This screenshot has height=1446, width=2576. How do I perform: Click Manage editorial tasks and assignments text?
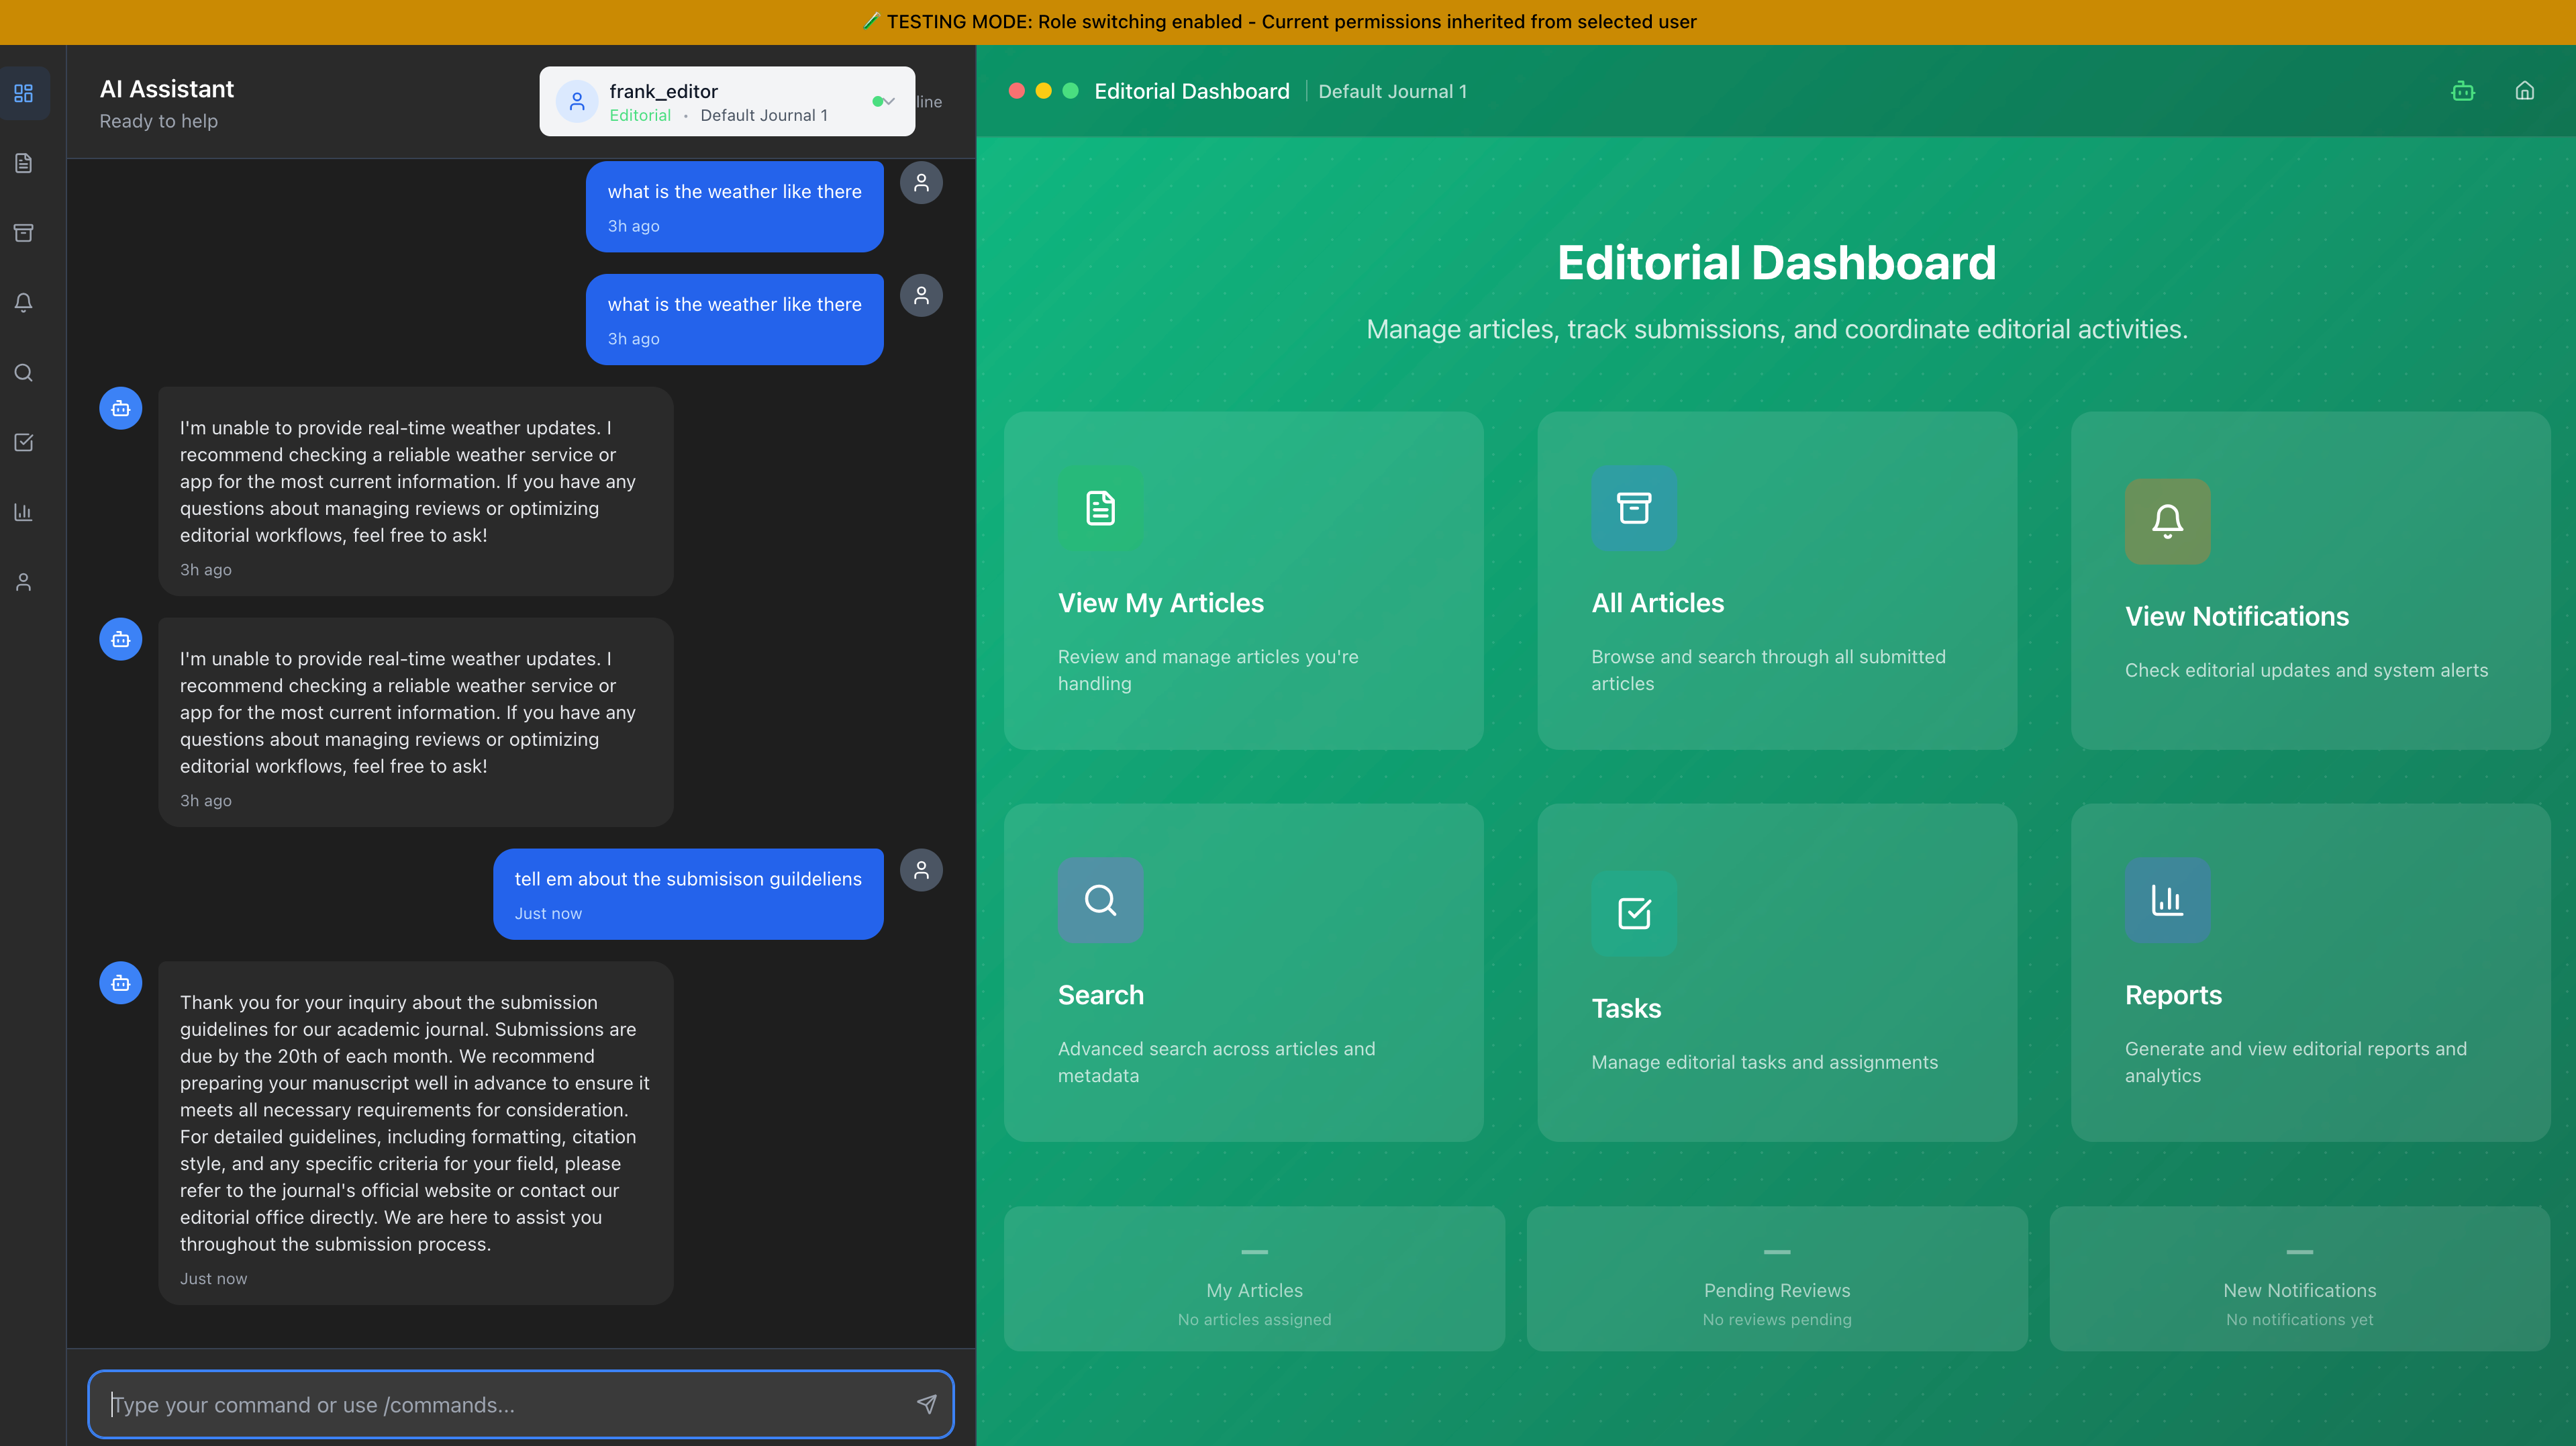[1764, 1062]
